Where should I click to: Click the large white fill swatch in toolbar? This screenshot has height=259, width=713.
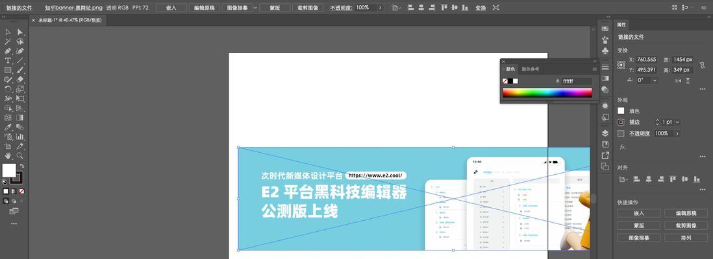pos(9,170)
